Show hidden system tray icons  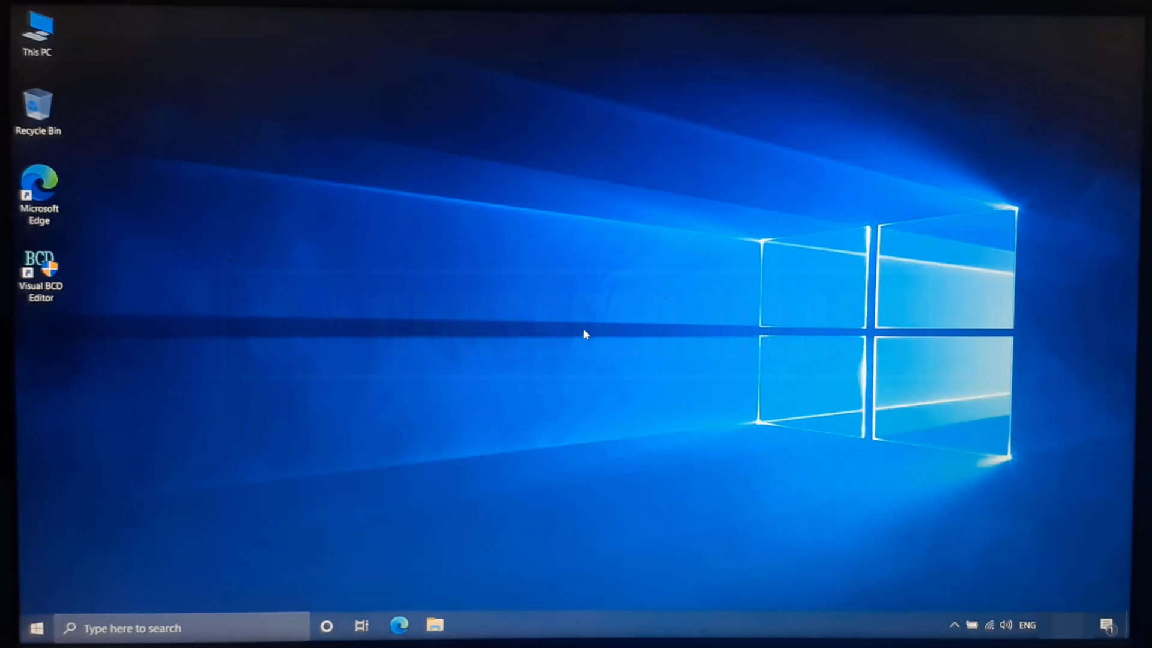[x=954, y=625]
